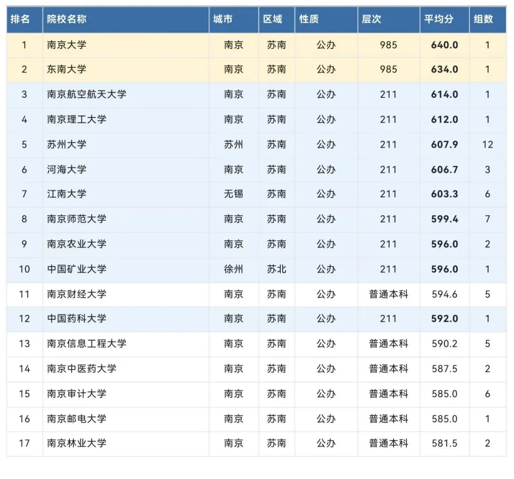Click rank number 10
The width and height of the screenshot is (514, 479).
(x=24, y=269)
